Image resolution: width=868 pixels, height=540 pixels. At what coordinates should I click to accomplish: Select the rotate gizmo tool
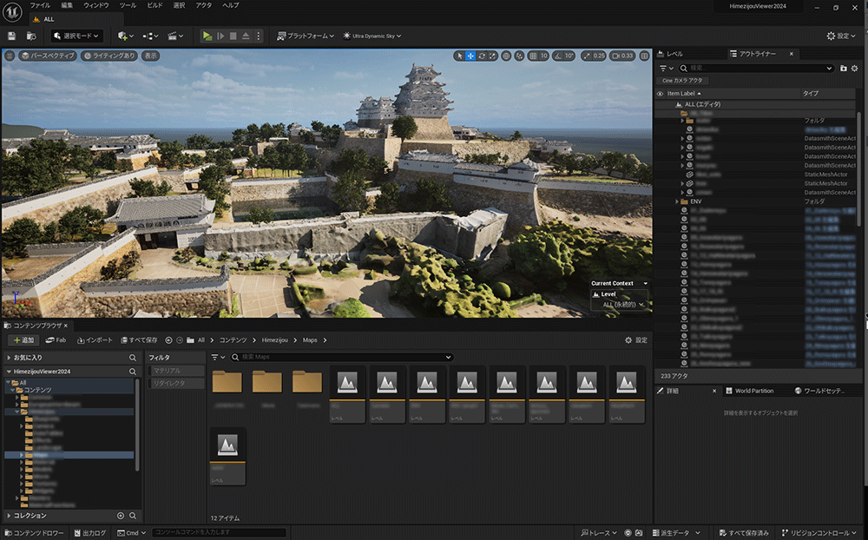click(x=482, y=56)
